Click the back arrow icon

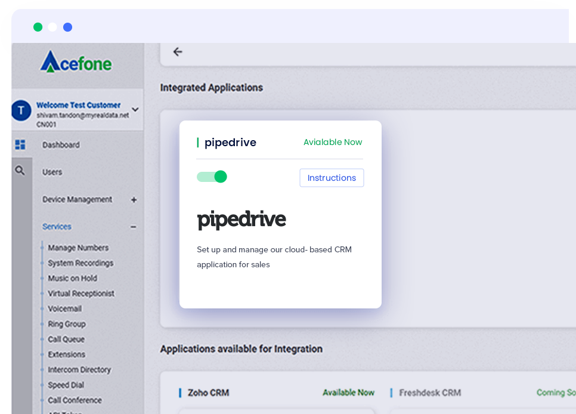[x=178, y=52]
